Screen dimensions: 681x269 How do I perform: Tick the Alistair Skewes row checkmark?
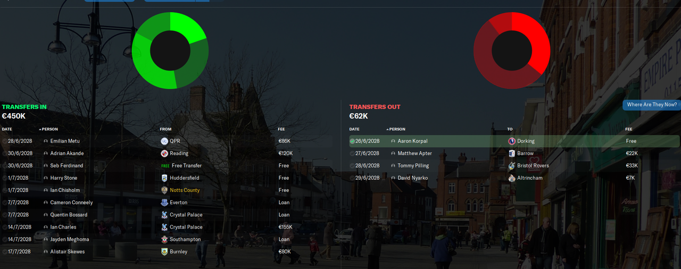(5, 251)
